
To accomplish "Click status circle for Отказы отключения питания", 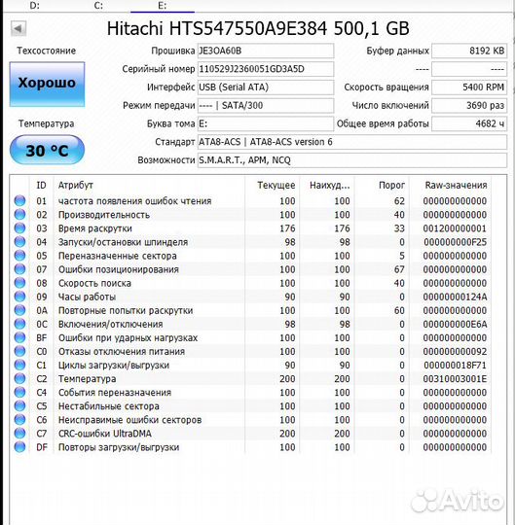I will tap(20, 351).
